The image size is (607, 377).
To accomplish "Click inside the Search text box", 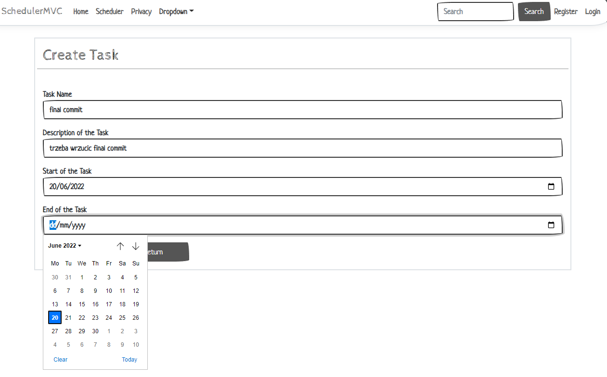I will [475, 11].
